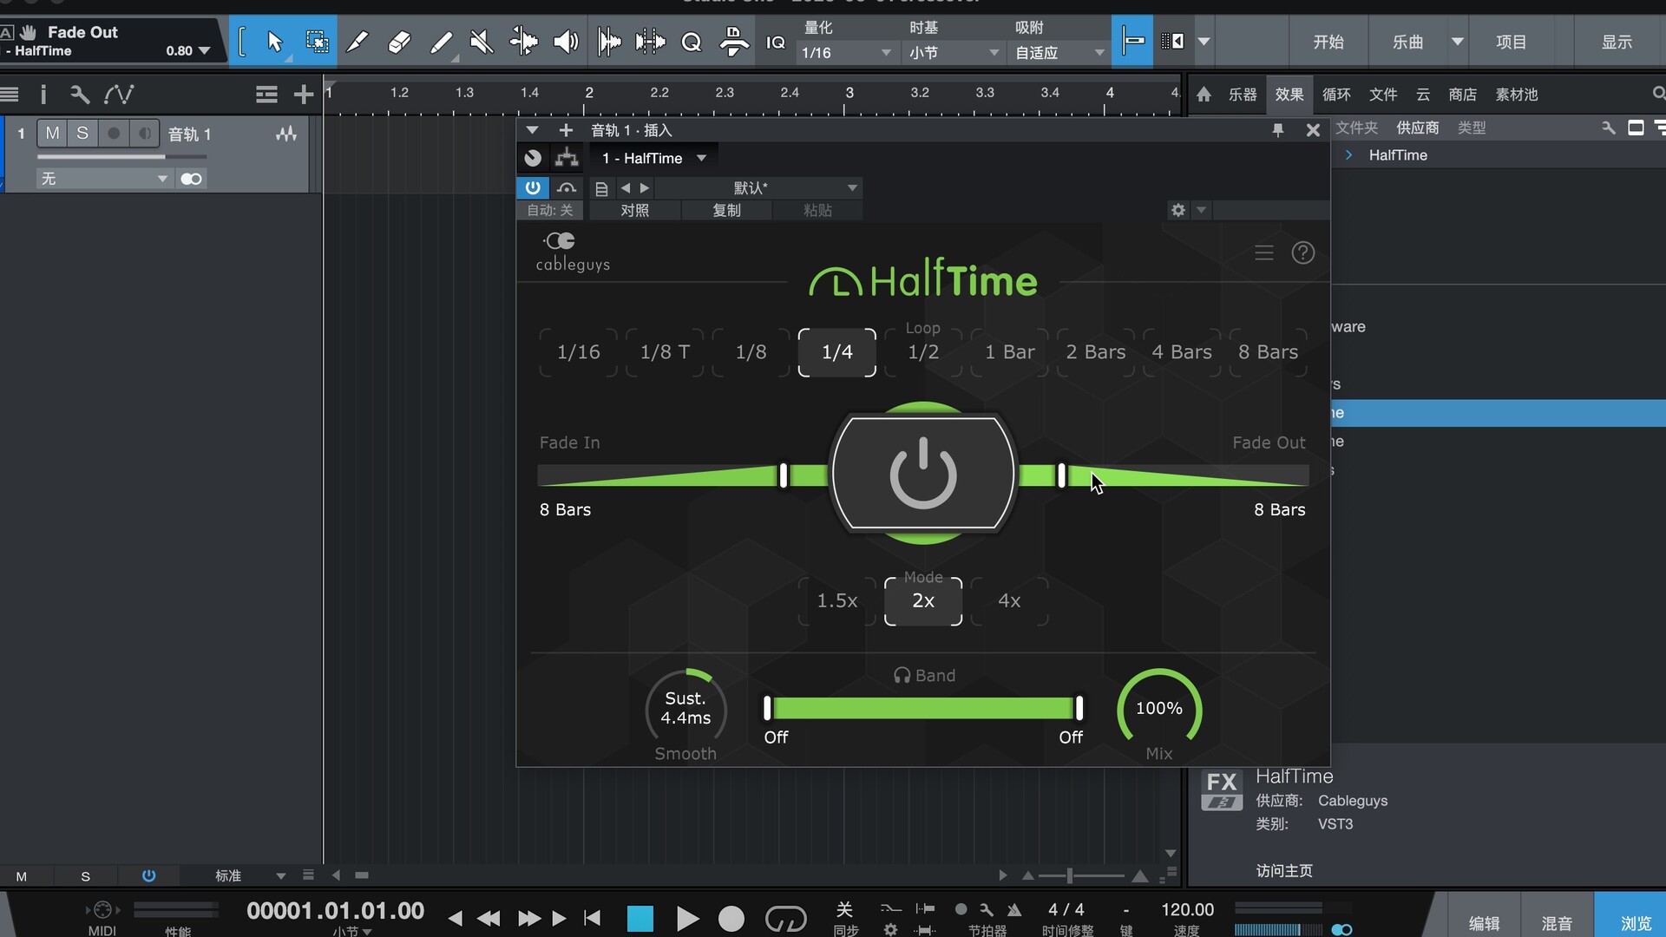
Task: Select the Paint tool
Action: [x=442, y=41]
